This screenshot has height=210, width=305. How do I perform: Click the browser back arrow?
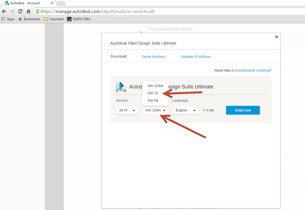coord(4,12)
